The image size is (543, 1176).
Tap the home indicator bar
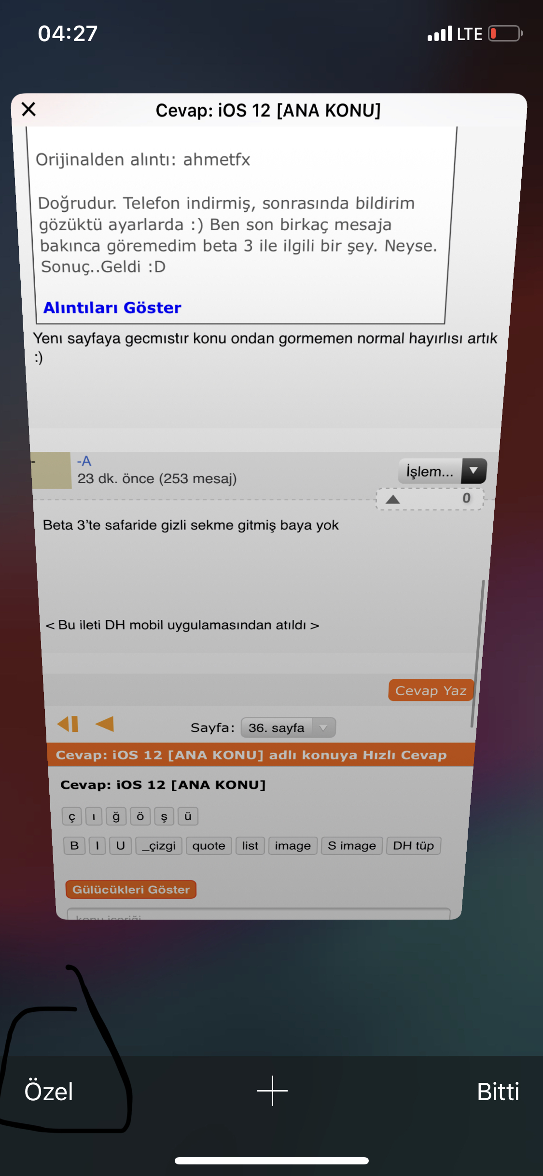(272, 1161)
